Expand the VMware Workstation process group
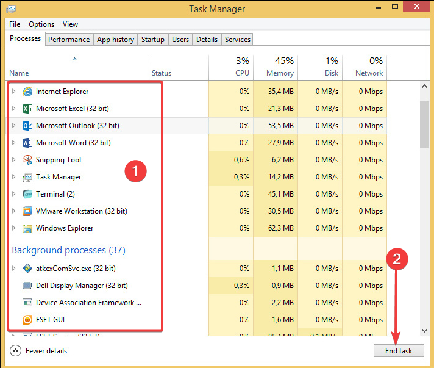The height and width of the screenshot is (368, 434). [13, 211]
